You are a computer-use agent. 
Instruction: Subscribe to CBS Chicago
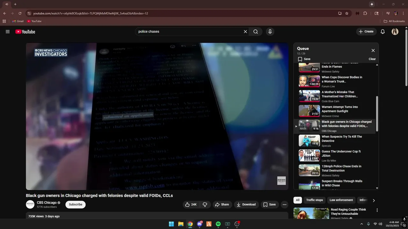point(76,205)
